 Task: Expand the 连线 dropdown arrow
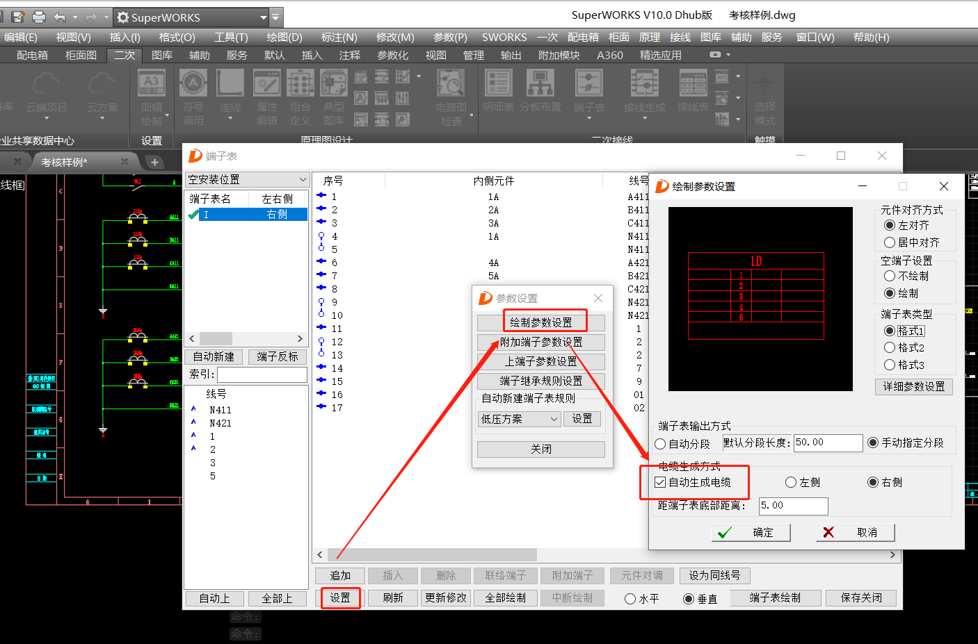pyautogui.click(x=230, y=119)
